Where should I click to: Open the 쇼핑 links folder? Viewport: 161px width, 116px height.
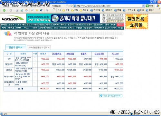pyautogui.click(x=66, y=10)
